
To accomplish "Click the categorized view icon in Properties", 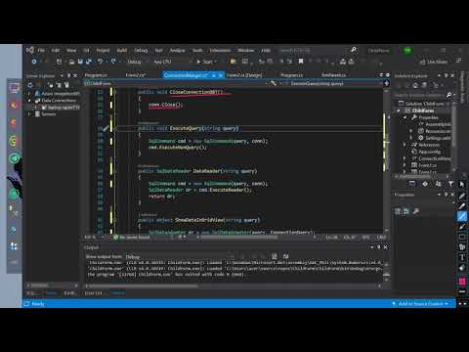I will [x=398, y=211].
